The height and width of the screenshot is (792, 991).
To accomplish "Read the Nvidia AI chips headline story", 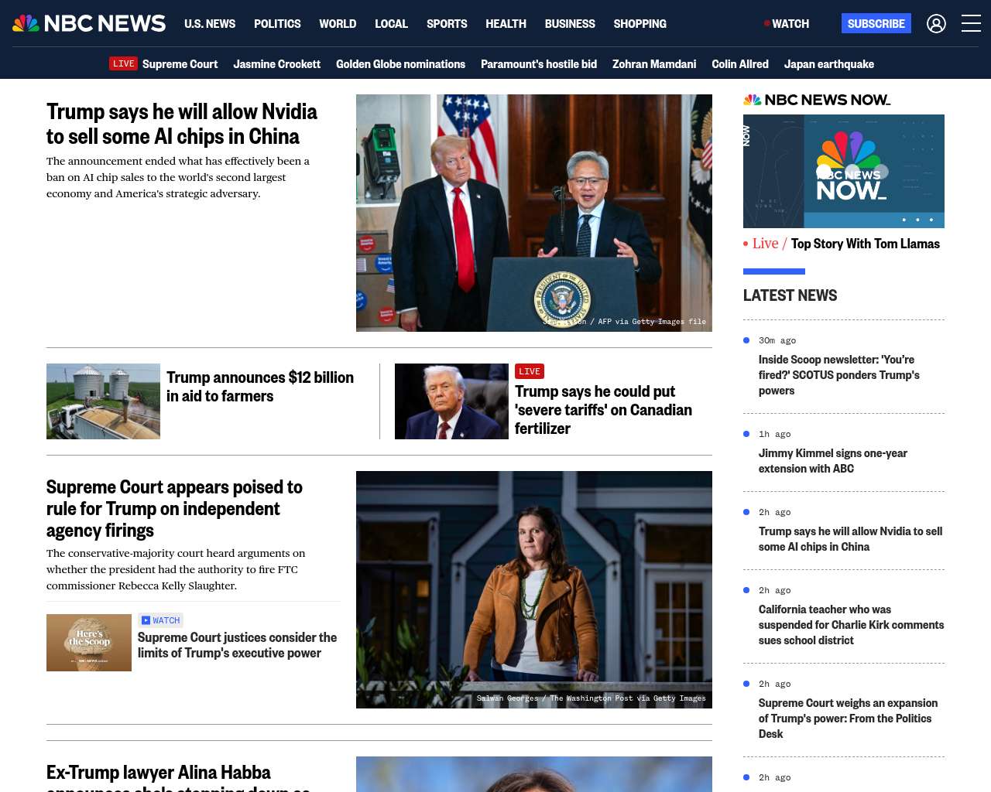I will click(x=182, y=124).
